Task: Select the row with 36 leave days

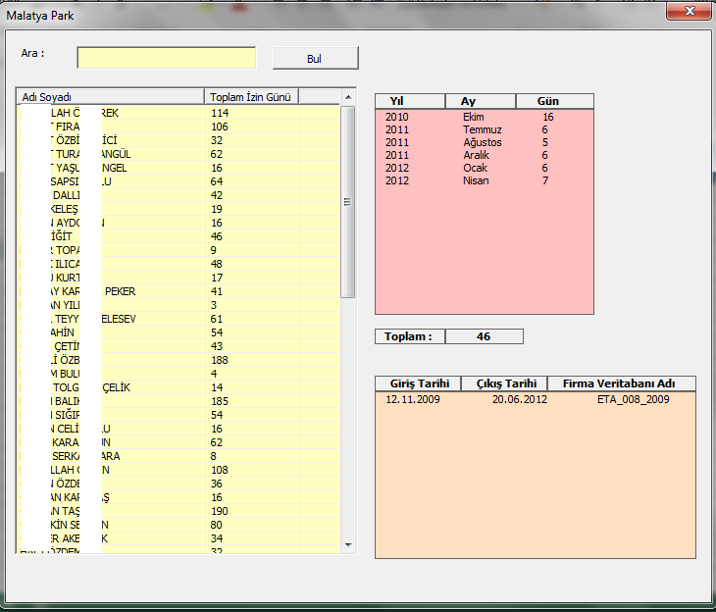Action: pos(179,484)
